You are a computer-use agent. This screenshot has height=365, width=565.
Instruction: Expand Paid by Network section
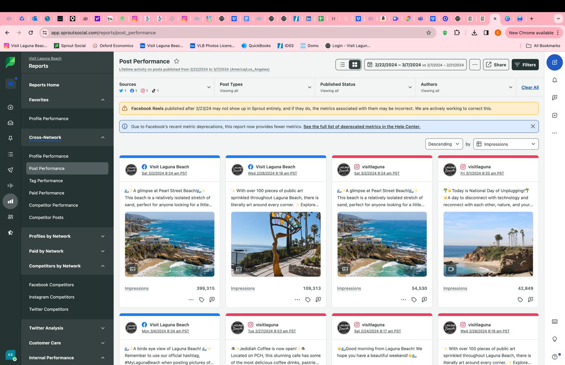coord(67,251)
